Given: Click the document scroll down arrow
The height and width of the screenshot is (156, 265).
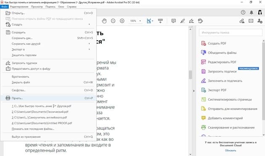Looking at the screenshot, I should [190, 154].
